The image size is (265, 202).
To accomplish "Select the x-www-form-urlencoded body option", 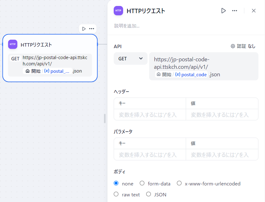I will pyautogui.click(x=179, y=183).
